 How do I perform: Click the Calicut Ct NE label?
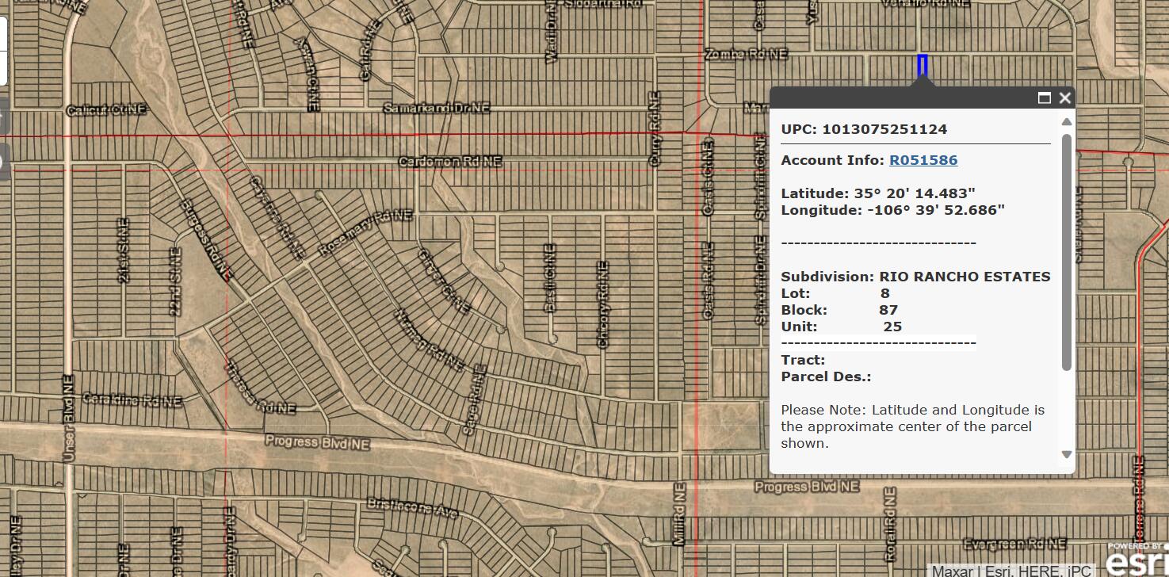pyautogui.click(x=106, y=110)
